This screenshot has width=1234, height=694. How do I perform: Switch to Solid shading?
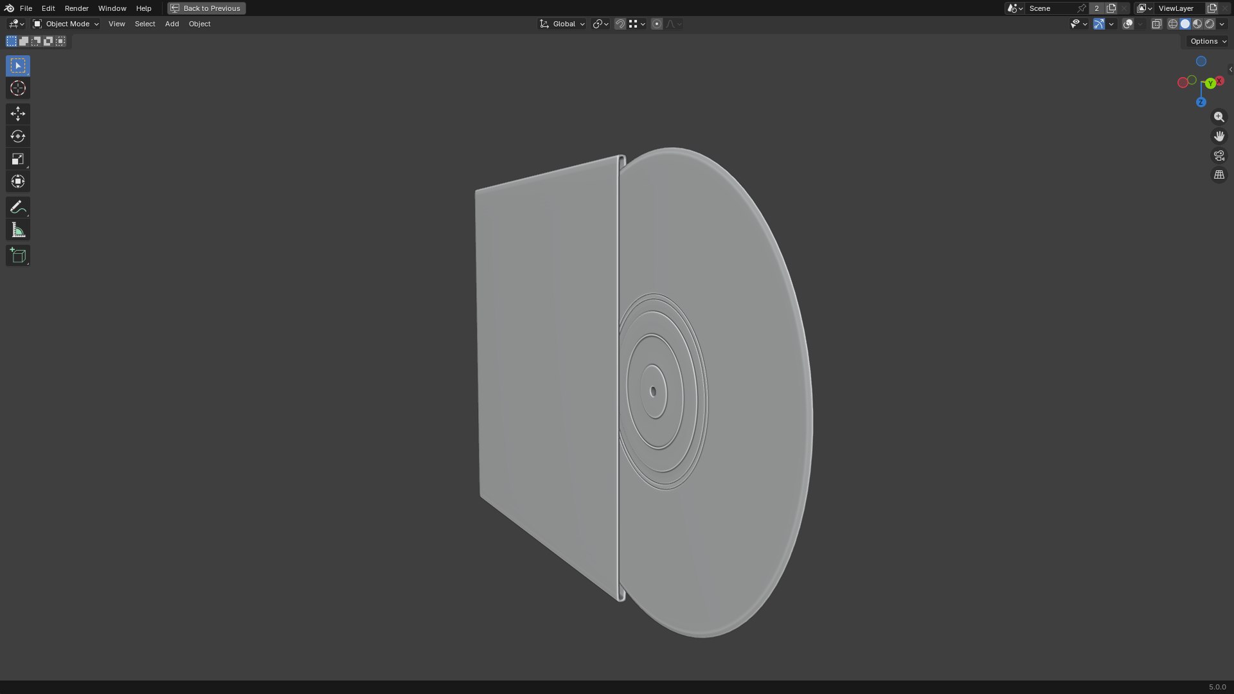point(1185,24)
